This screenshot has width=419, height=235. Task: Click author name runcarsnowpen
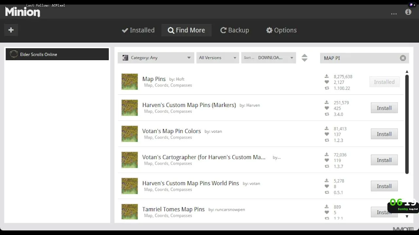pyautogui.click(x=230, y=210)
